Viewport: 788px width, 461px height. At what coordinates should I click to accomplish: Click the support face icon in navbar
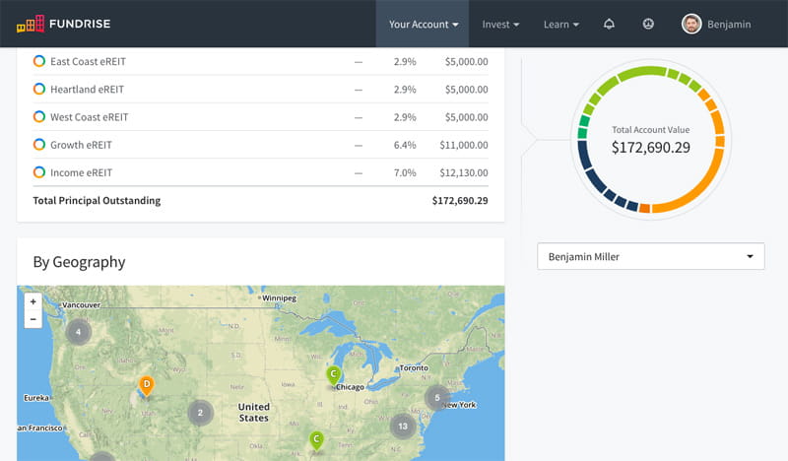(x=648, y=24)
